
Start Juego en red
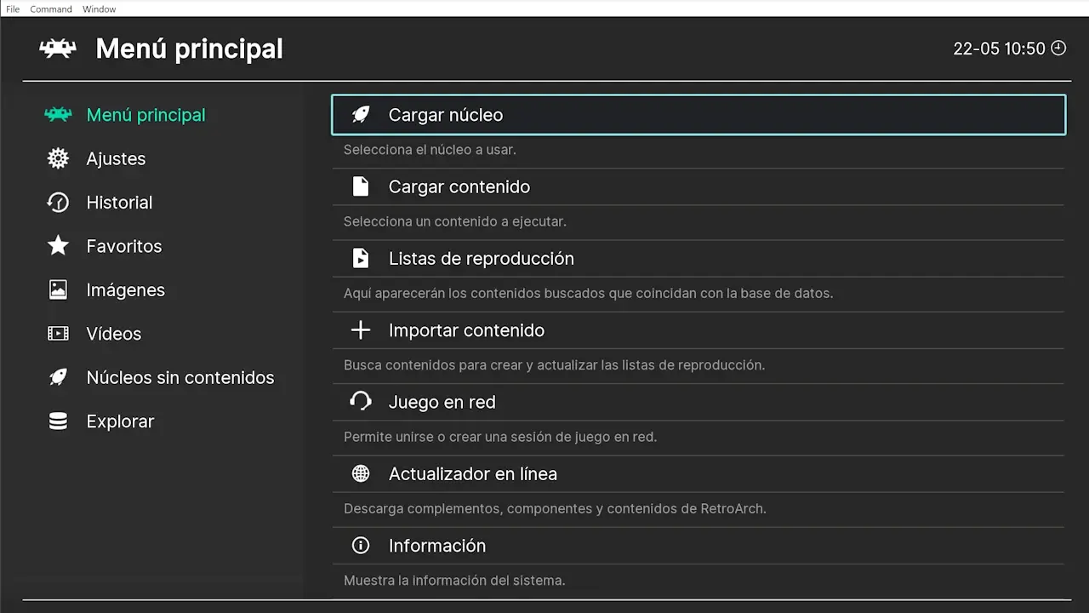point(442,401)
